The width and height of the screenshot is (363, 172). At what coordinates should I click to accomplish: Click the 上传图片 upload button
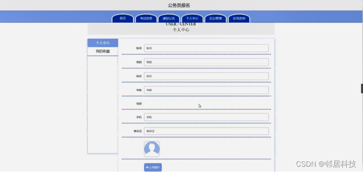click(x=153, y=167)
